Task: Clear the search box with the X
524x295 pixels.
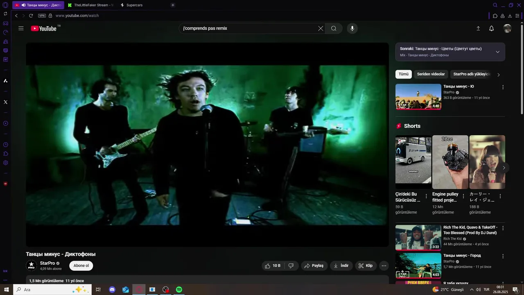Action: (321, 28)
